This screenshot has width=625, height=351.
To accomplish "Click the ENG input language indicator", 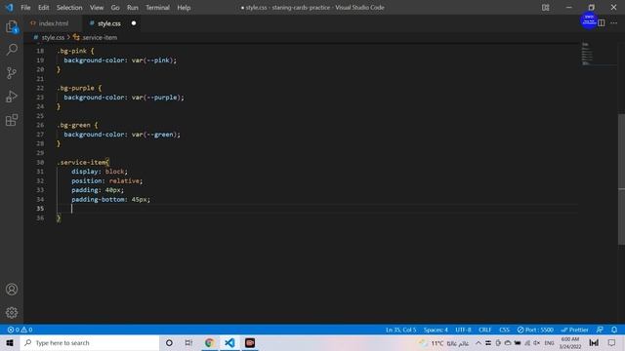I will 549,342.
